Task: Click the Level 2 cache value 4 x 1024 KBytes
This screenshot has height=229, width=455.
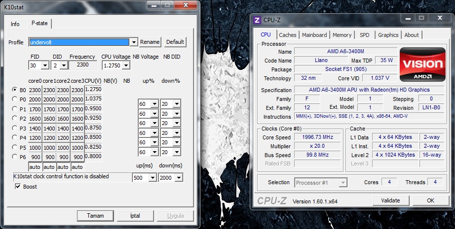Action: coord(395,155)
